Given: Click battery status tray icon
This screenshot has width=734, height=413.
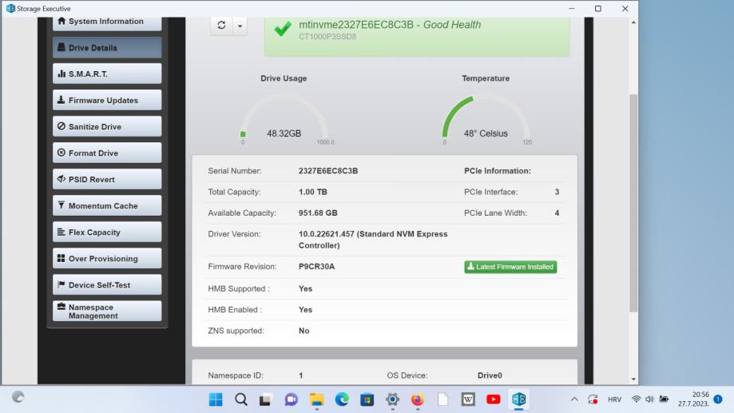Looking at the screenshot, I should coord(664,399).
